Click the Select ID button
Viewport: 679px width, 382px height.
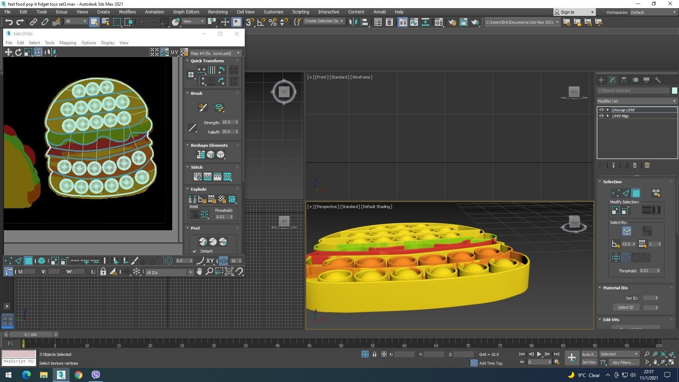[626, 307]
